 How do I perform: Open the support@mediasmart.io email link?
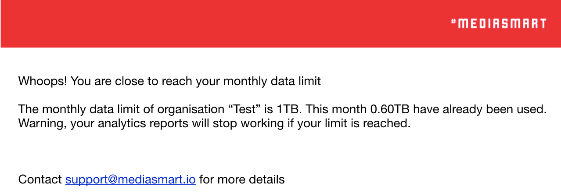130,180
